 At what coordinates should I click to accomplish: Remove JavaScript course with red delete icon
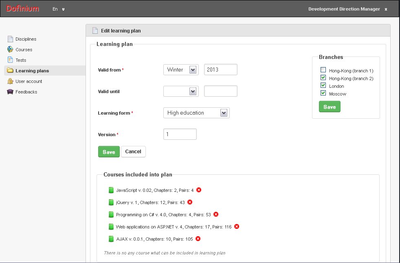[x=199, y=190]
